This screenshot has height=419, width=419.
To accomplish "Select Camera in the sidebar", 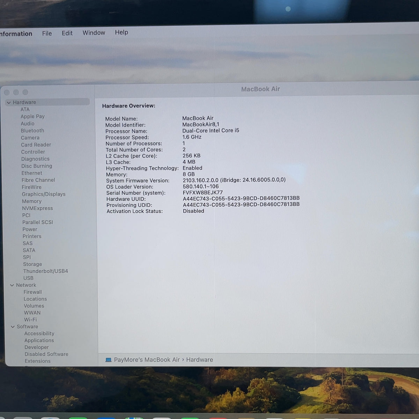I will (30, 138).
